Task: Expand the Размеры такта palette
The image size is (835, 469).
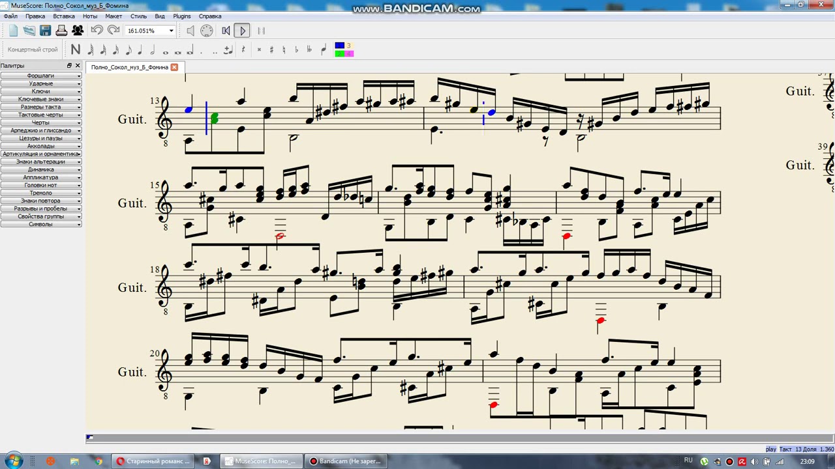Action: (x=41, y=107)
